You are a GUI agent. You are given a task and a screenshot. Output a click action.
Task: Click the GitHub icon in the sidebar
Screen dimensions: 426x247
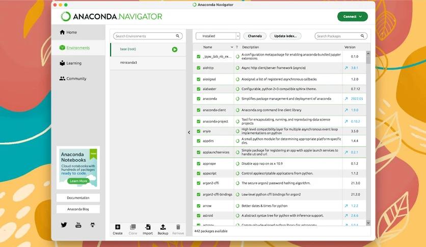(93, 225)
